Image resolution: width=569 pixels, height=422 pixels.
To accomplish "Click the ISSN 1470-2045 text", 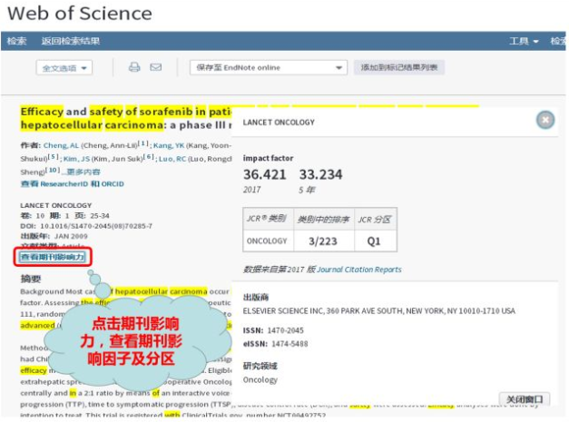I will pos(273,330).
